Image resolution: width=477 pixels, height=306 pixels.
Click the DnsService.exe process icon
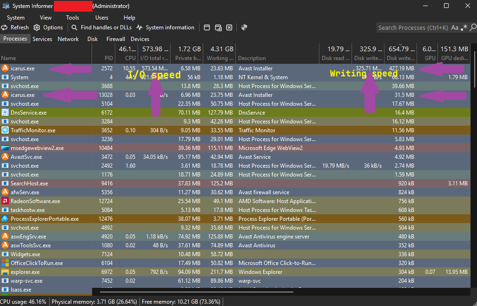coord(5,112)
